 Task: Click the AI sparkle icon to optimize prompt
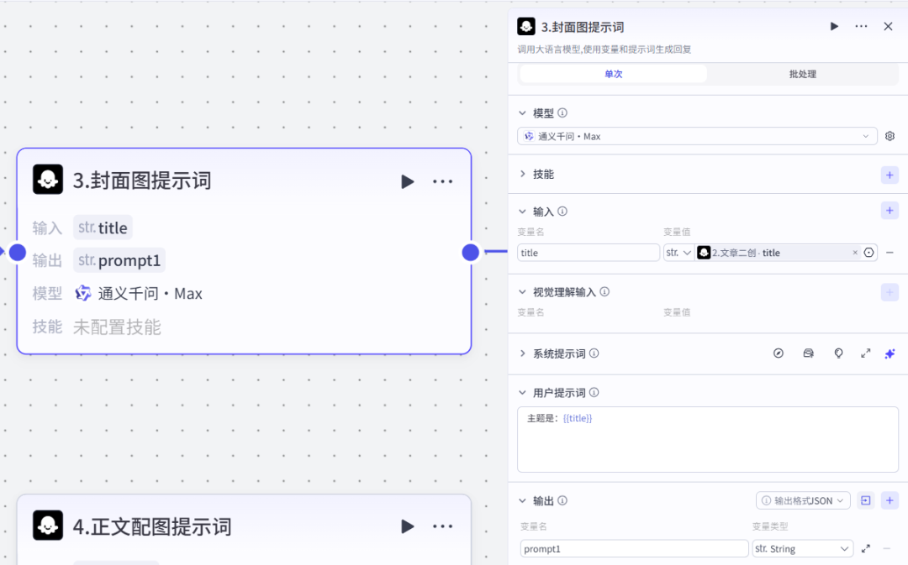pos(890,353)
